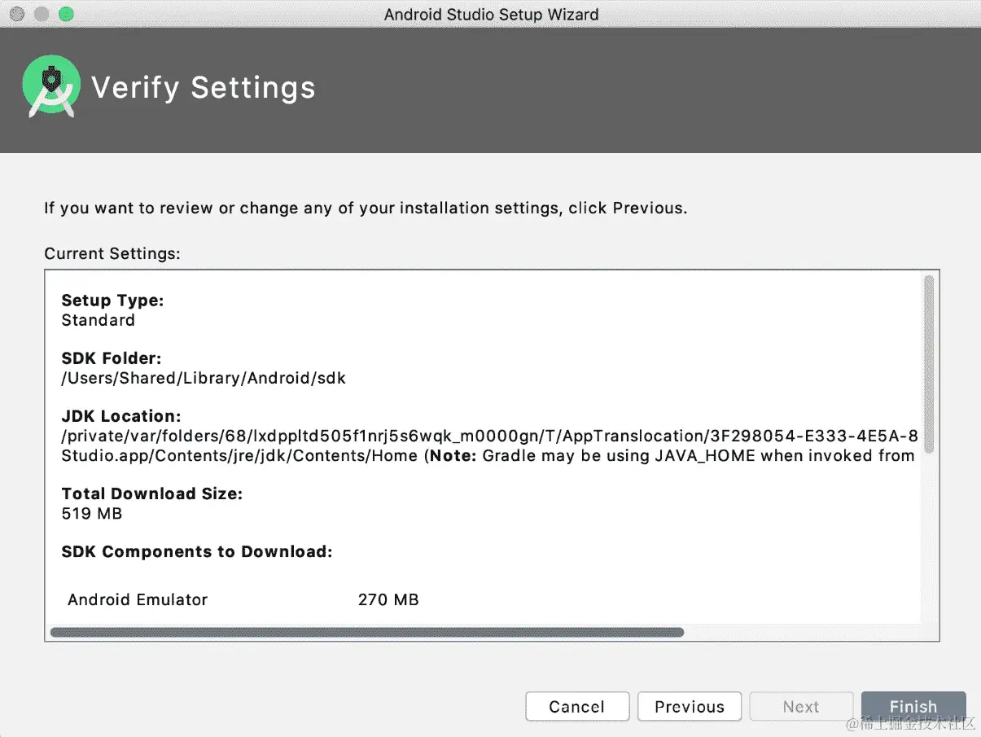This screenshot has width=981, height=737.
Task: Click the Cancel button
Action: [577, 706]
